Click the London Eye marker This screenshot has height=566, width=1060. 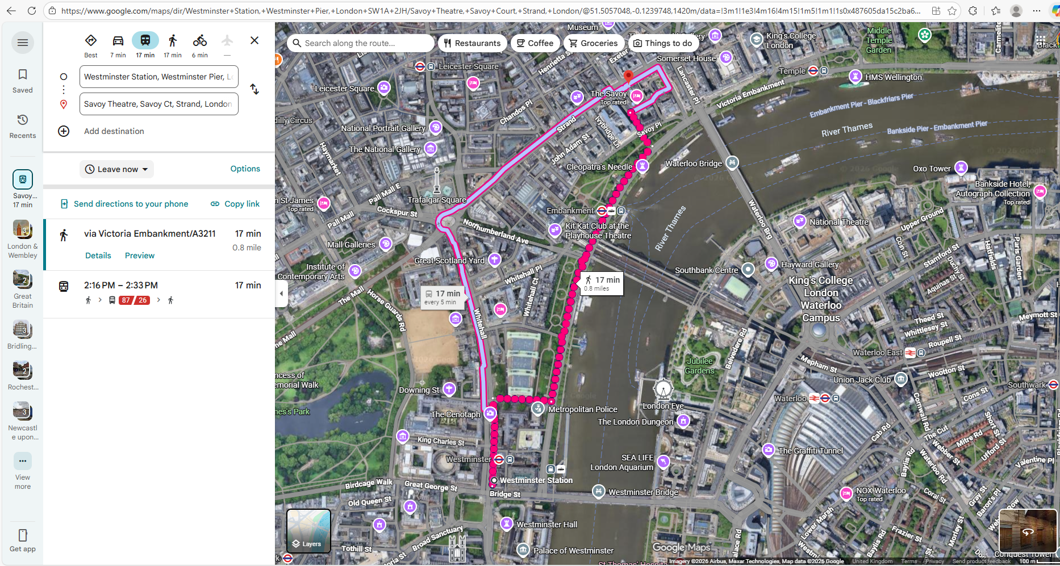click(663, 389)
